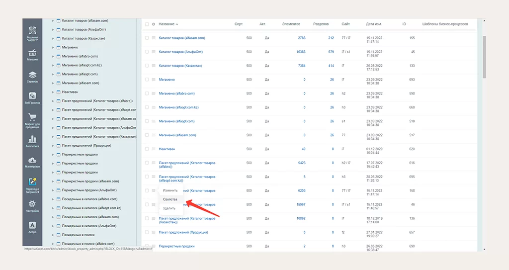This screenshot has height=270, width=509.
Task: Open Настройки gear in the sidebar
Action: click(x=32, y=206)
